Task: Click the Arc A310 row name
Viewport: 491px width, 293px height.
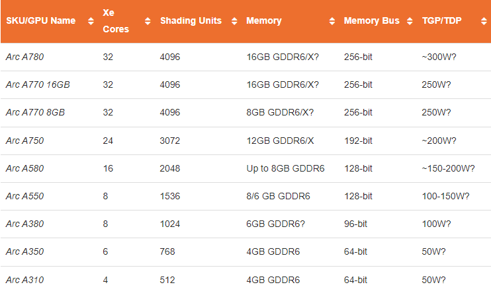Action: tap(24, 279)
